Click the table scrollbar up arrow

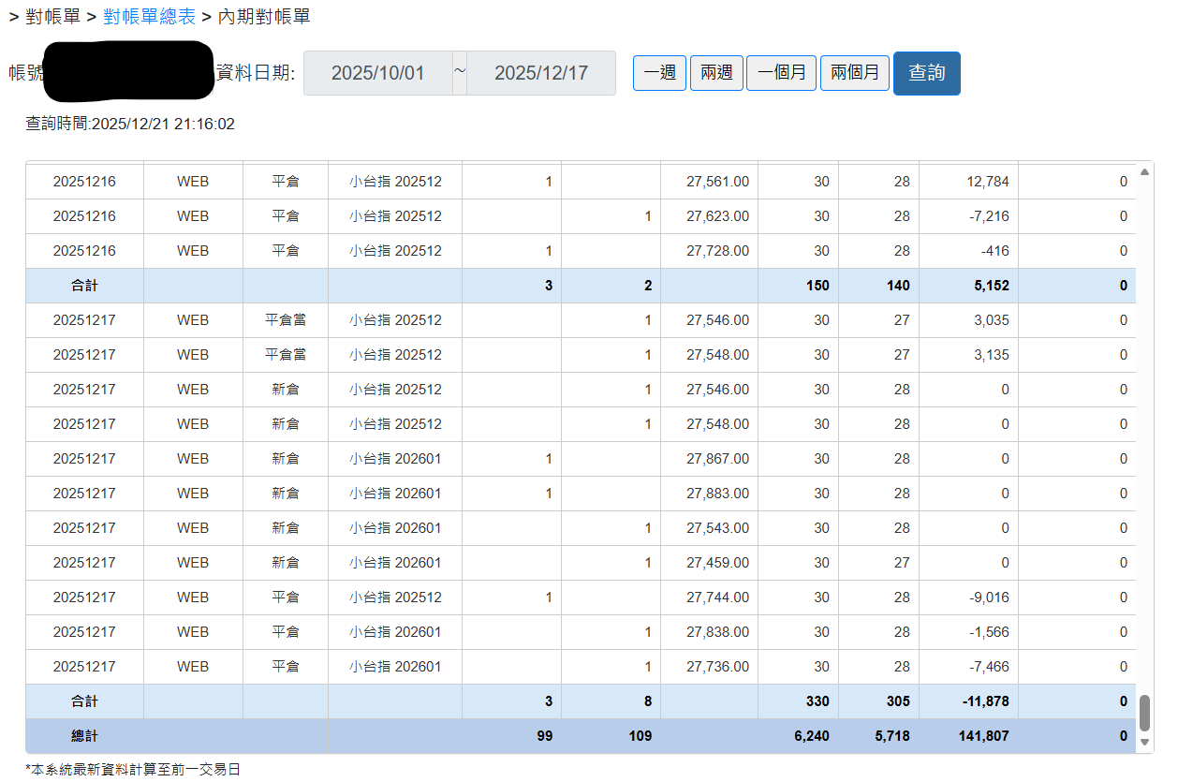(1144, 172)
